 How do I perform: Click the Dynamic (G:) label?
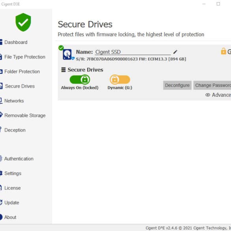120,88
